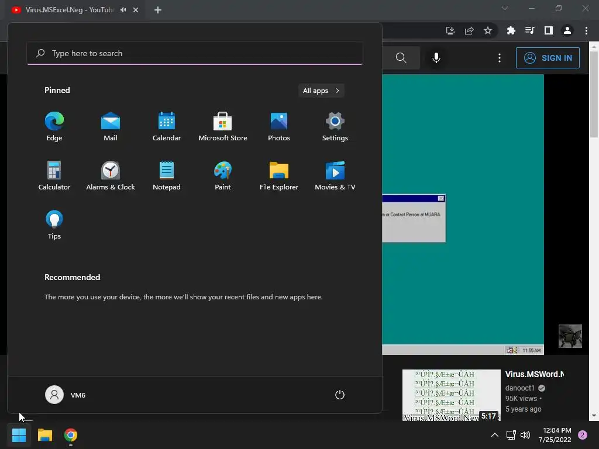Mute the tab audio speaker icon
The width and height of the screenshot is (599, 449).
coord(123,10)
